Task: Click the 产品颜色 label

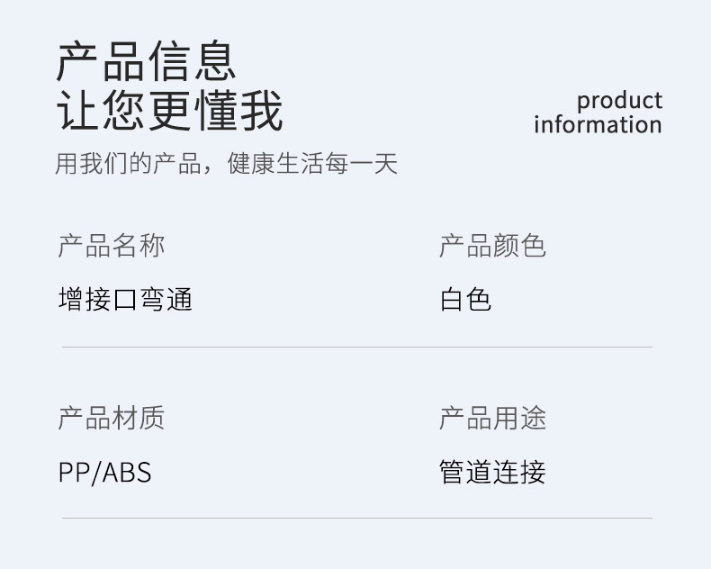Action: 492,246
